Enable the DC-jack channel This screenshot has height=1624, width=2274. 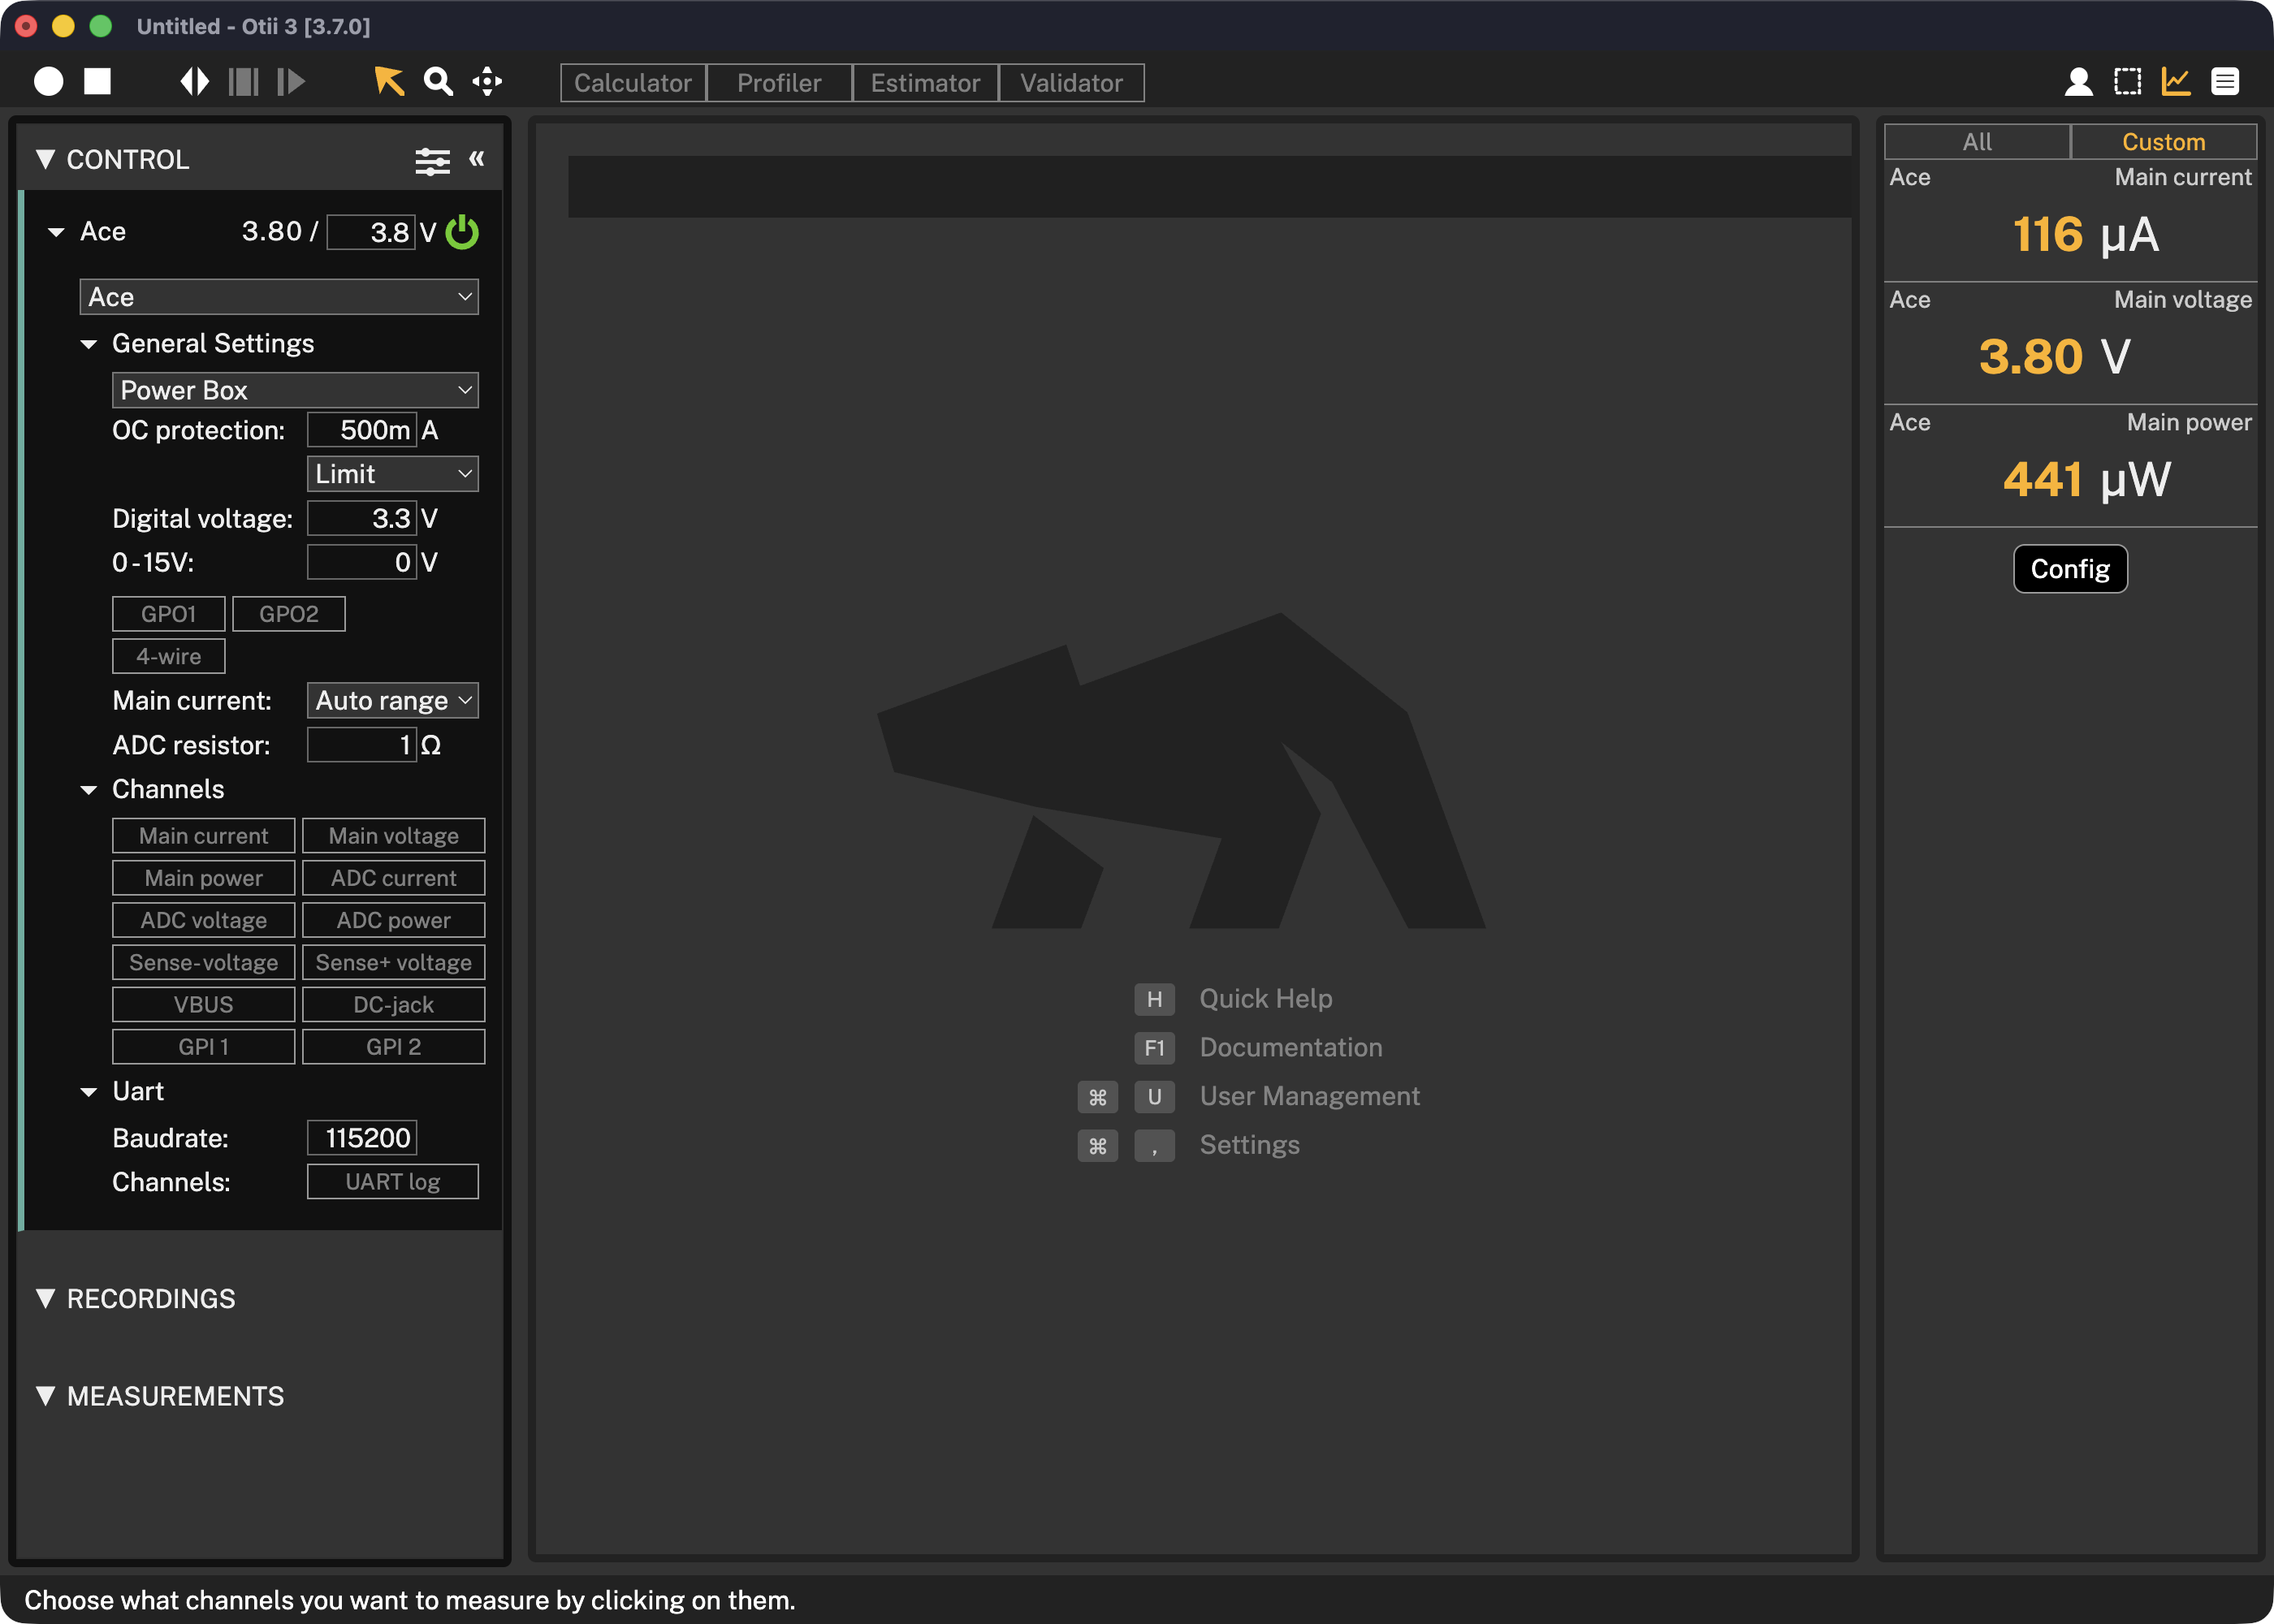point(394,1004)
